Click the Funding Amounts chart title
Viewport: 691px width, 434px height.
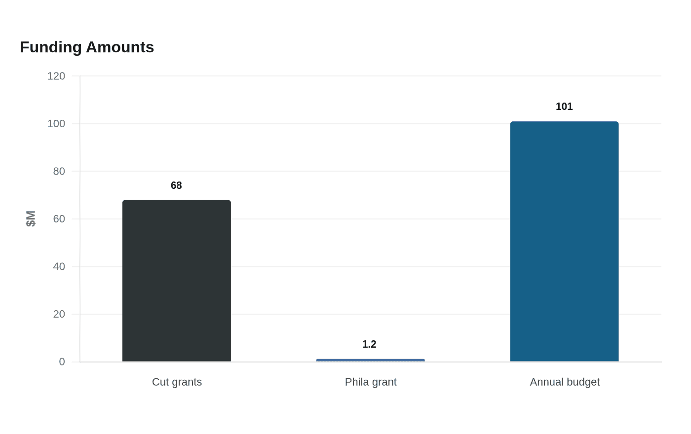[87, 47]
